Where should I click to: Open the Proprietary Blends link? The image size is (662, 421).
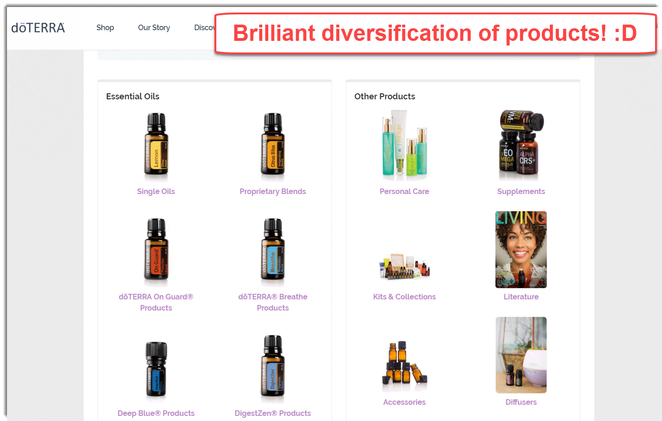pyautogui.click(x=273, y=191)
